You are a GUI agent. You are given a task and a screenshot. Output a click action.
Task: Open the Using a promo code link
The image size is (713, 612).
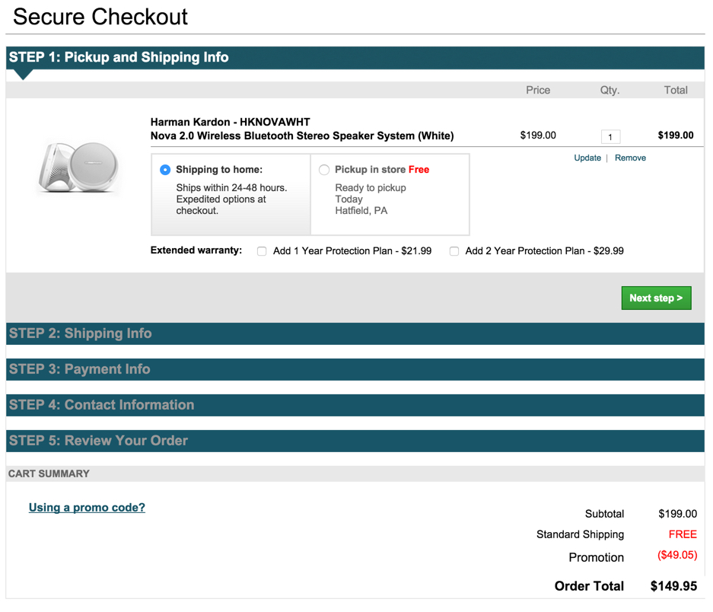(87, 508)
